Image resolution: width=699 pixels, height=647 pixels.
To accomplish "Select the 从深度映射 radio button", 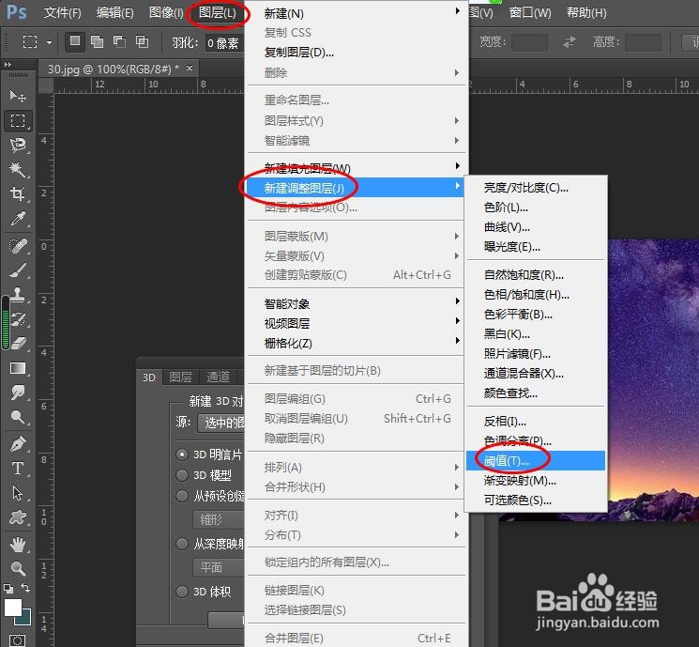I will [x=182, y=544].
